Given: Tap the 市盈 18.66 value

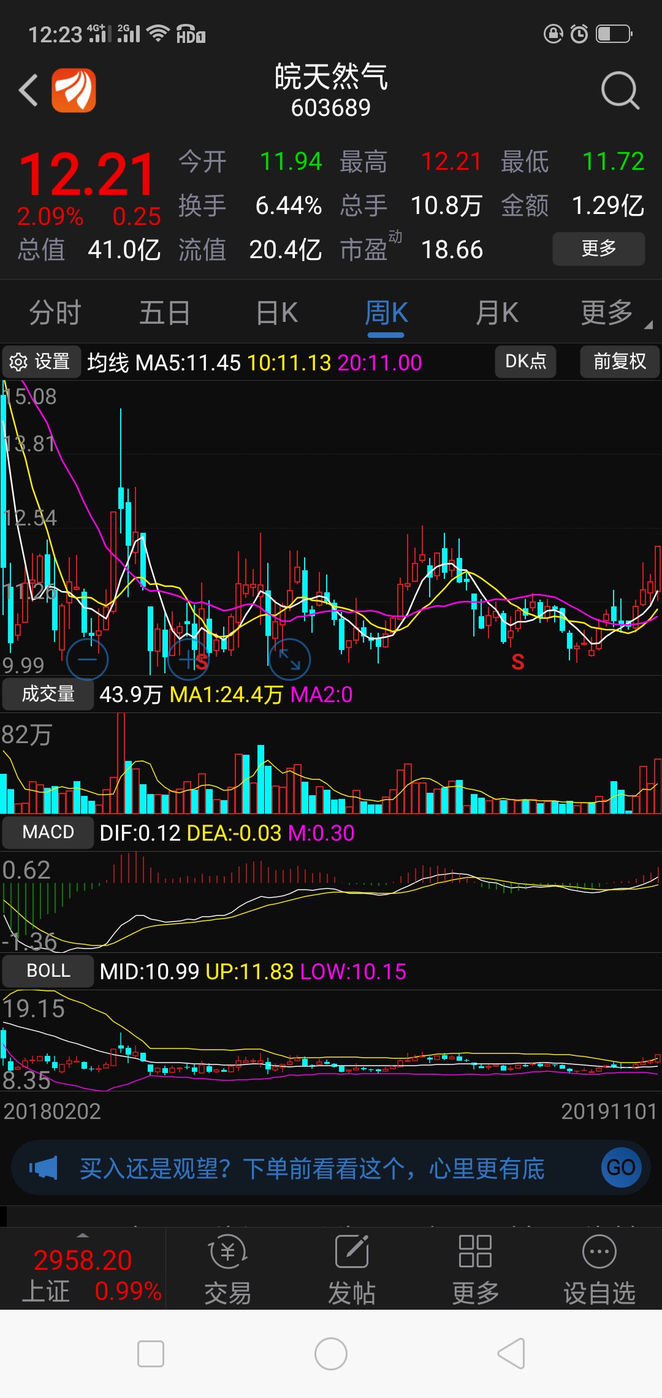Looking at the screenshot, I should coord(452,250).
